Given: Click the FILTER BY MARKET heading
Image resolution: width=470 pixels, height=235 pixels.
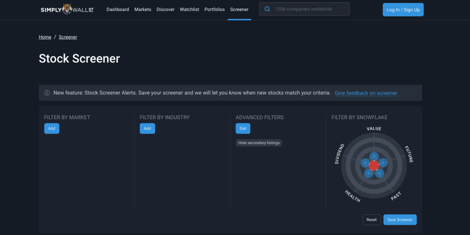Looking at the screenshot, I should coord(67,117).
